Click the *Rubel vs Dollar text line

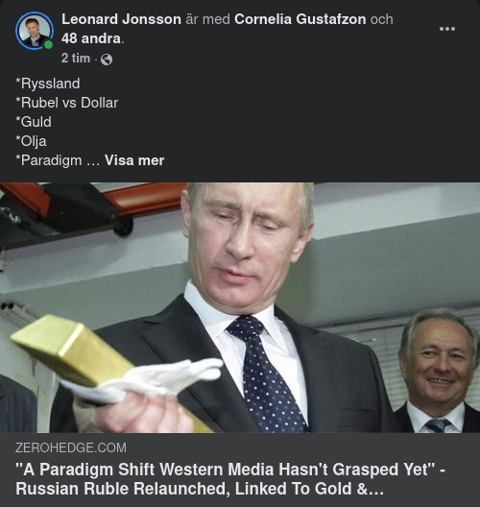pos(66,103)
